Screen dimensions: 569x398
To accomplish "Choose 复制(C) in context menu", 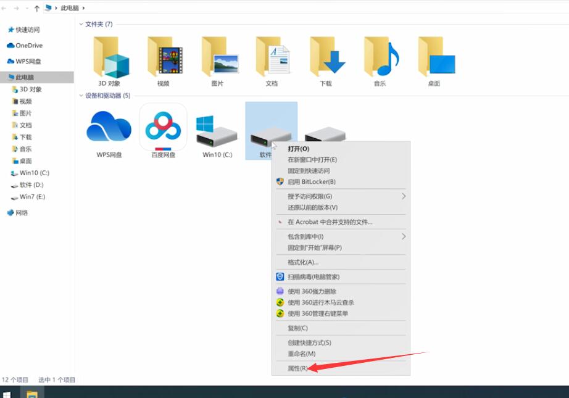I will click(x=341, y=328).
